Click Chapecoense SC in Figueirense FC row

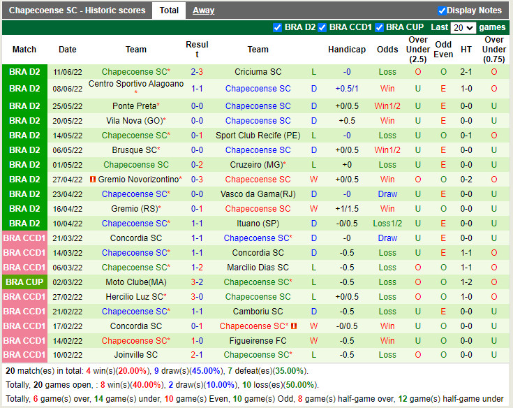(x=136, y=341)
